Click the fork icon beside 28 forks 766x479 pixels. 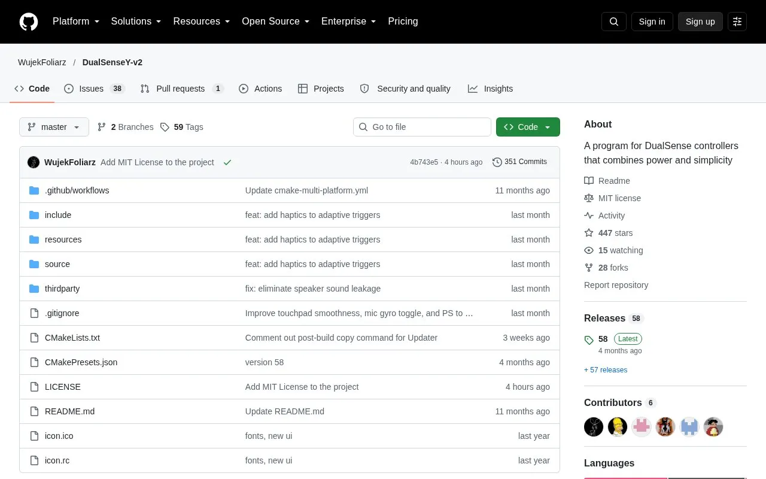pos(589,268)
